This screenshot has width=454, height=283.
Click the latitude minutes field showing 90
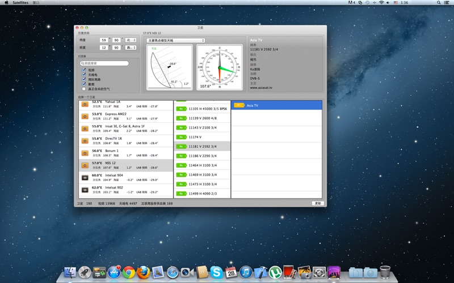116,40
